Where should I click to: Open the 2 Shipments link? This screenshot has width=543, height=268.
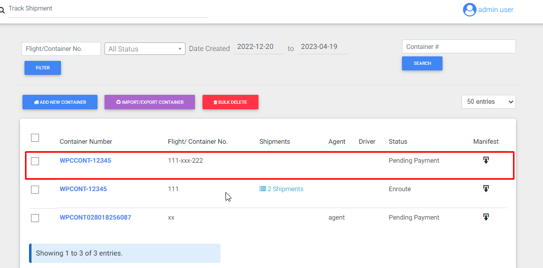tap(281, 189)
